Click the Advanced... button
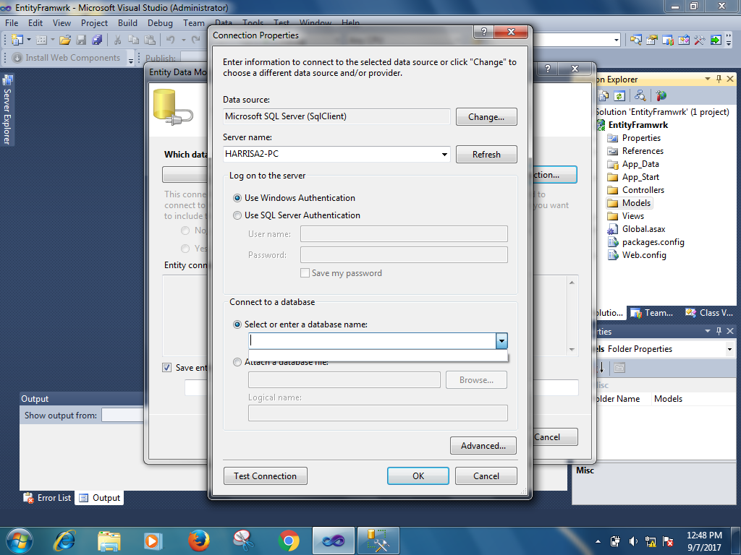The width and height of the screenshot is (741, 555). 483,445
